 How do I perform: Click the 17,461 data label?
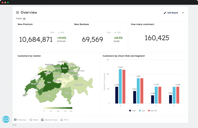point(138,76)
